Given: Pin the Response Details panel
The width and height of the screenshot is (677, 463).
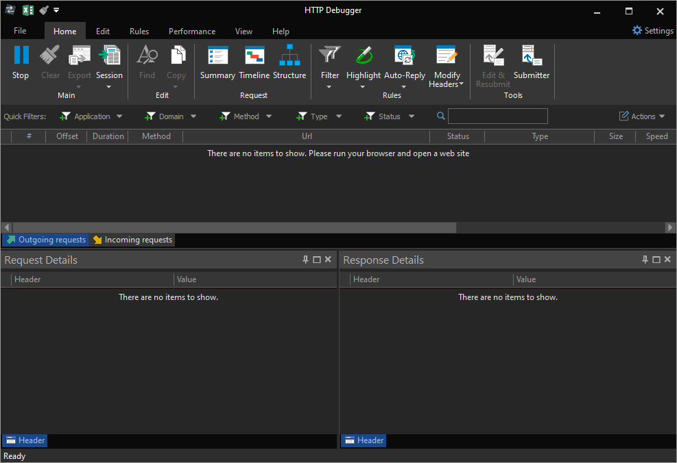Looking at the screenshot, I should coord(645,260).
